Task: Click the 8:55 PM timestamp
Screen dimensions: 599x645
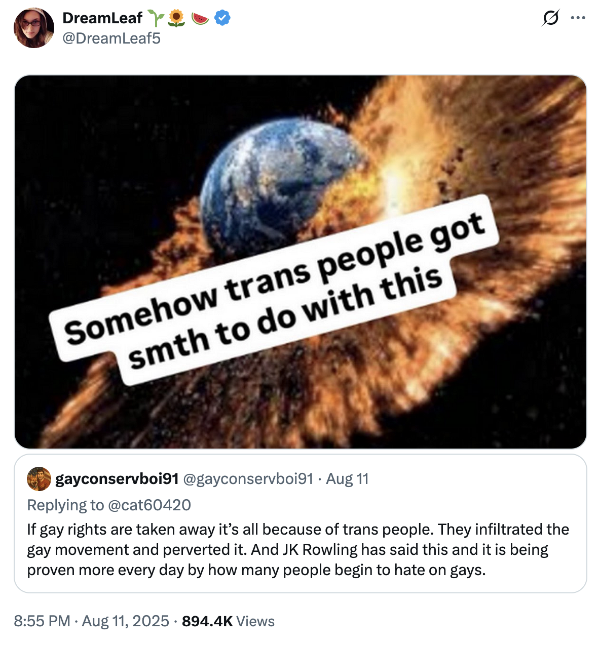Action: point(42,621)
